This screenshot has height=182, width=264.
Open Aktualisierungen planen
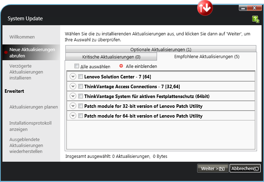[34, 107]
